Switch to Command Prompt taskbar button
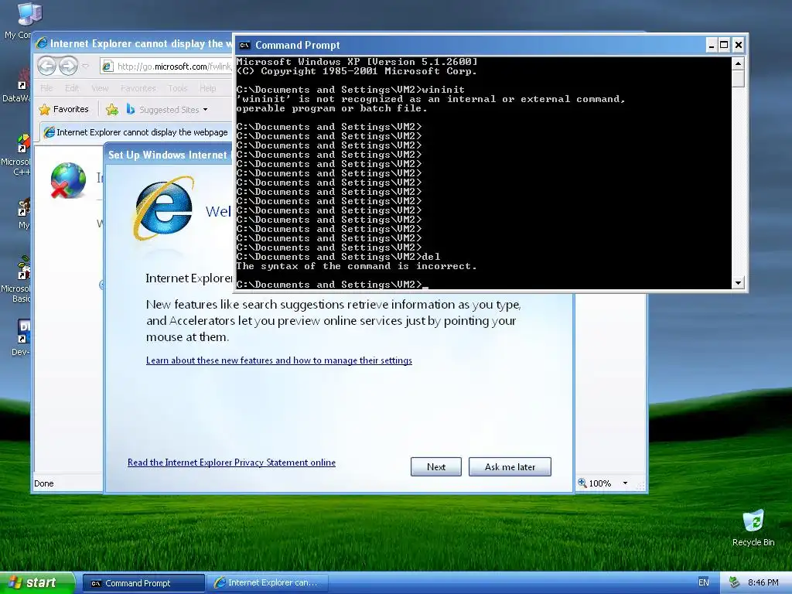The height and width of the screenshot is (594, 792). pyautogui.click(x=143, y=583)
